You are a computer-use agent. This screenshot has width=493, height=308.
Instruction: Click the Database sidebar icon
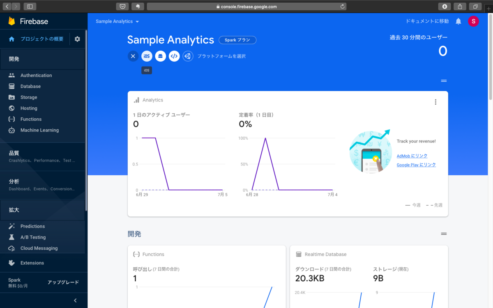click(x=12, y=86)
